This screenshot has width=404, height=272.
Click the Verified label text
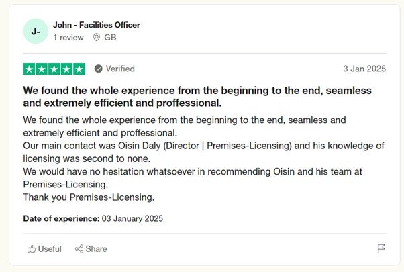coord(120,69)
